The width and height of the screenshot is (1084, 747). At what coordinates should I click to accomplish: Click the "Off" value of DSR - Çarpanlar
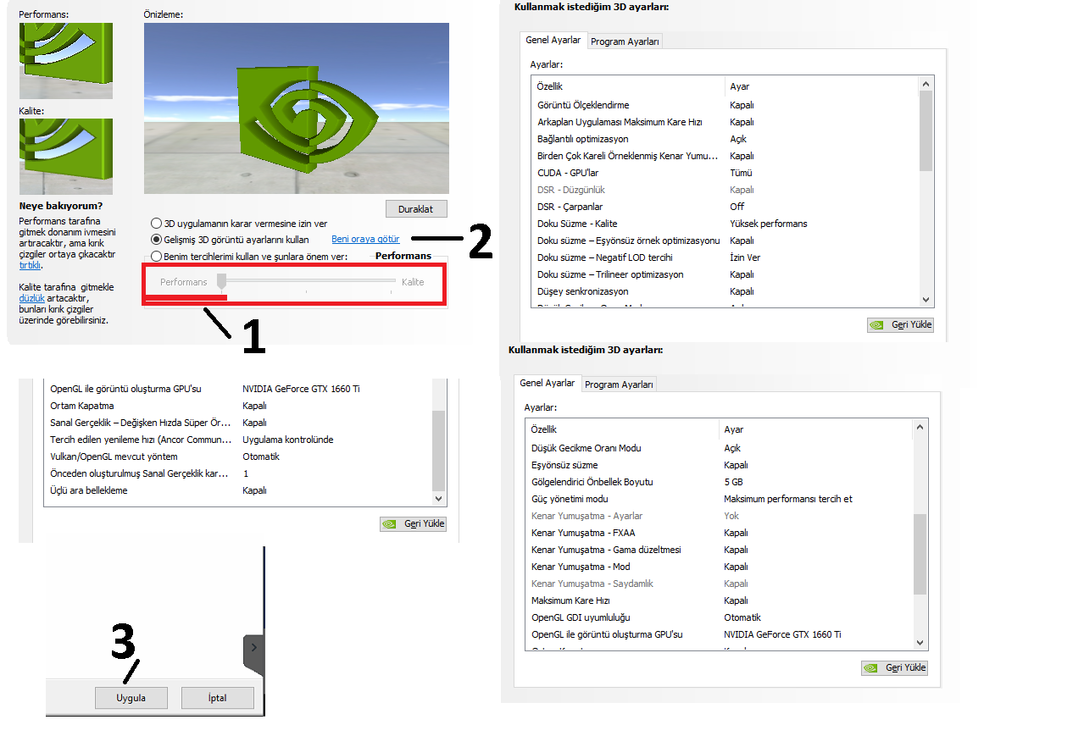[737, 207]
